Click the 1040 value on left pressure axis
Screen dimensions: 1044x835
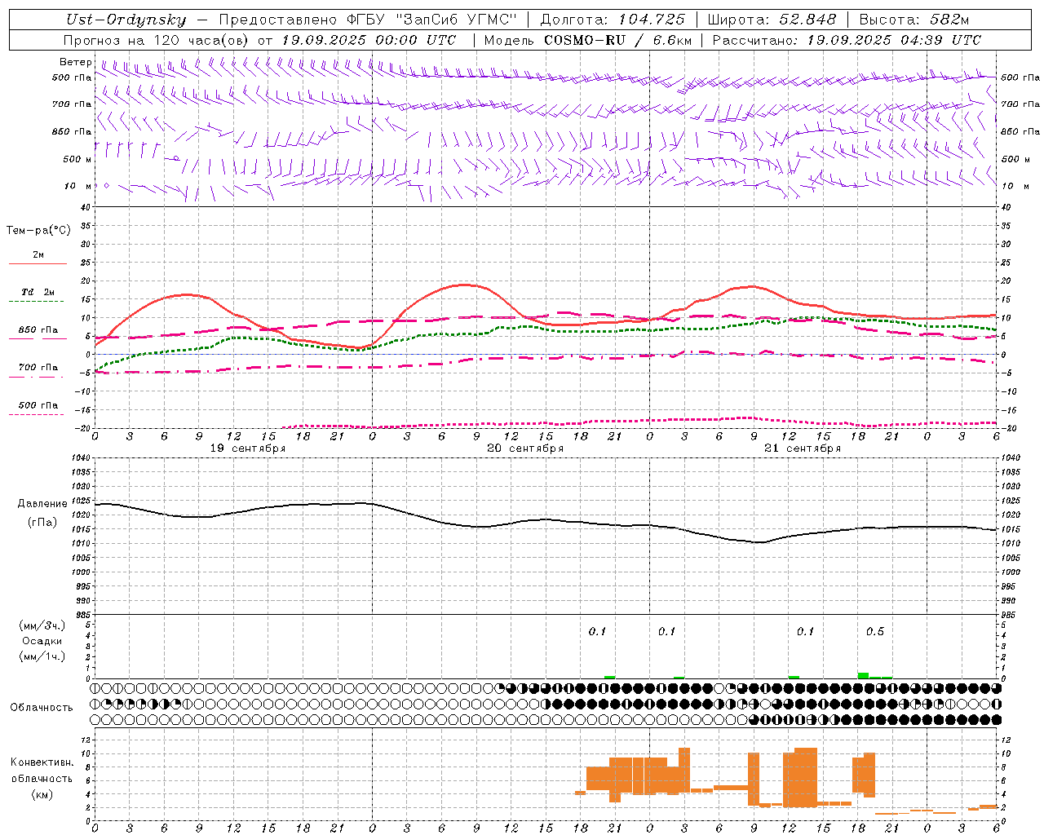(79, 458)
